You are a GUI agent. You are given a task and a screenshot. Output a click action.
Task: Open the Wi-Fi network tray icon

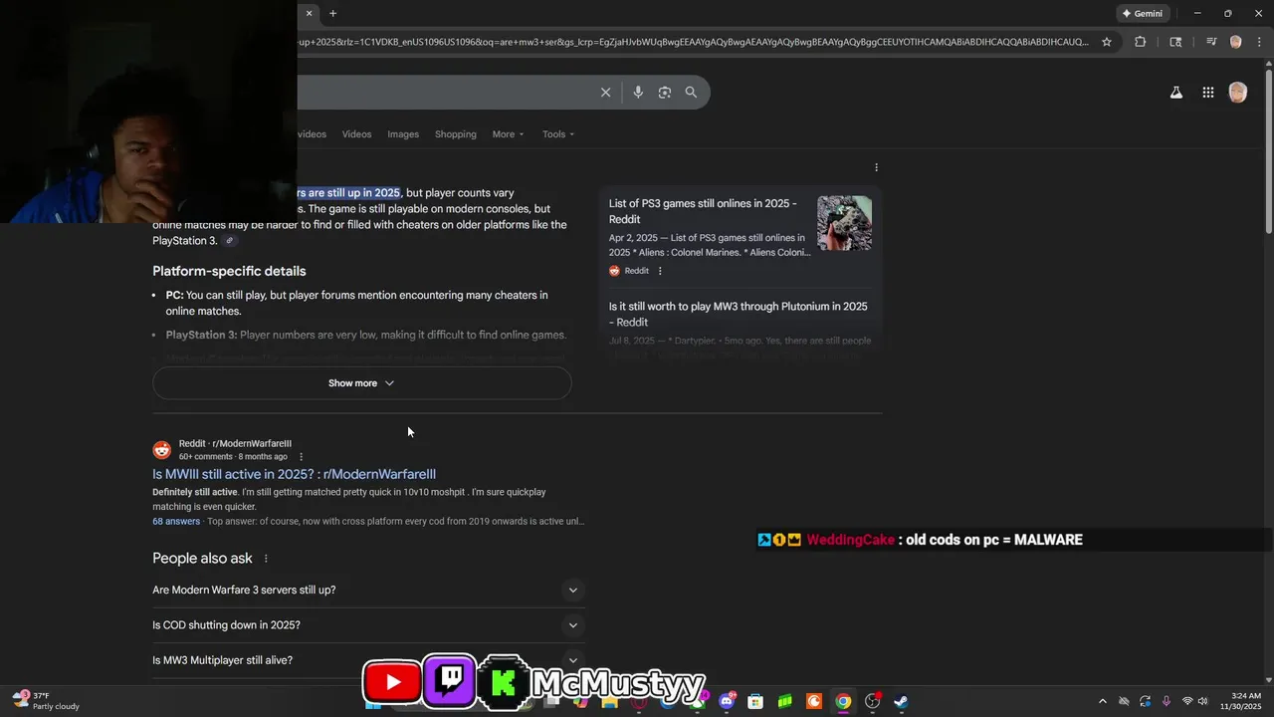[x=1186, y=701]
